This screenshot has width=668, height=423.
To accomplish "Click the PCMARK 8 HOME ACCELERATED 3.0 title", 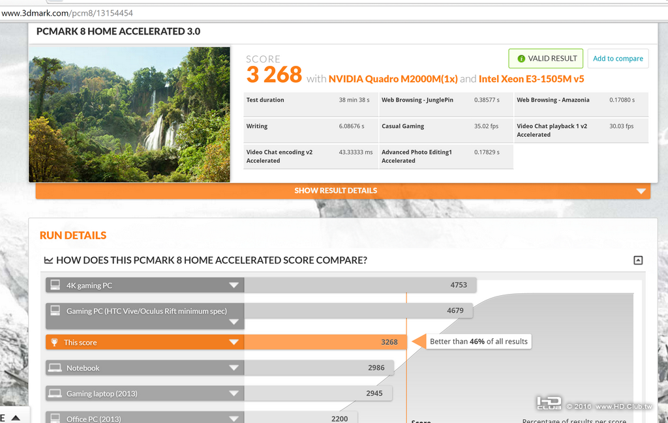I will coord(118,31).
